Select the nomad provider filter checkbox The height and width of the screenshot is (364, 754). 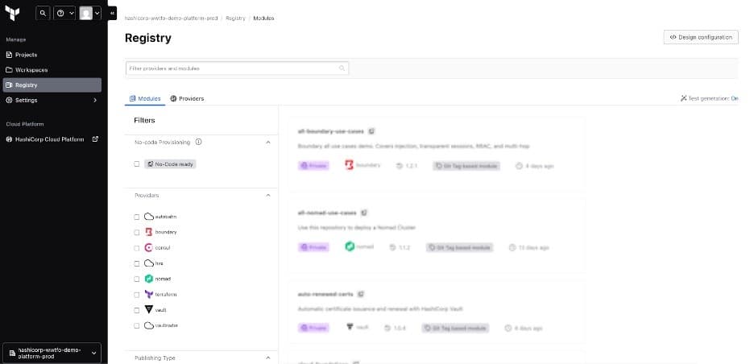point(137,279)
